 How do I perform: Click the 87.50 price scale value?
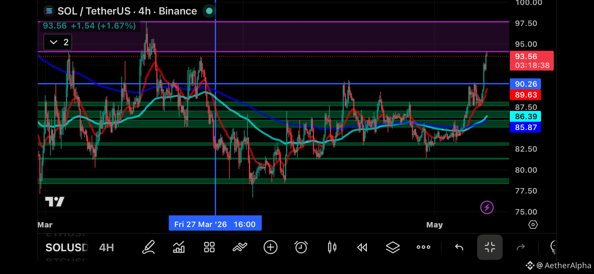pos(526,107)
